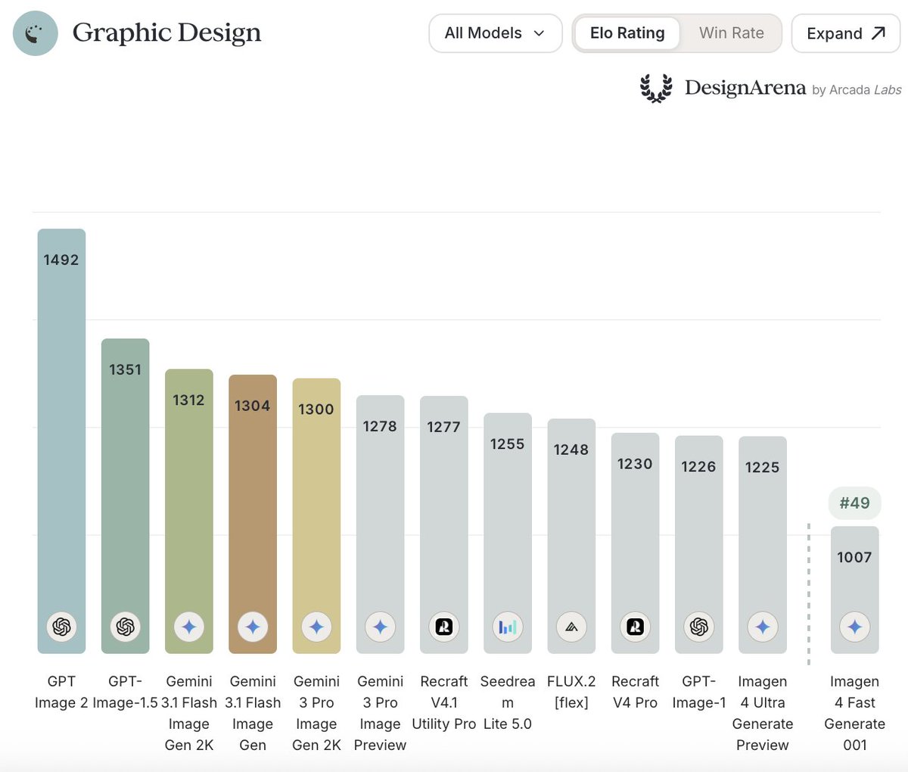Click the 1300 Elo value
908x772 pixels.
[316, 409]
